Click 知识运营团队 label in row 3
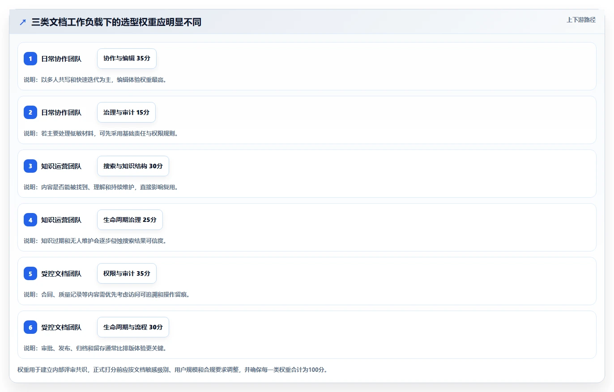 click(61, 166)
